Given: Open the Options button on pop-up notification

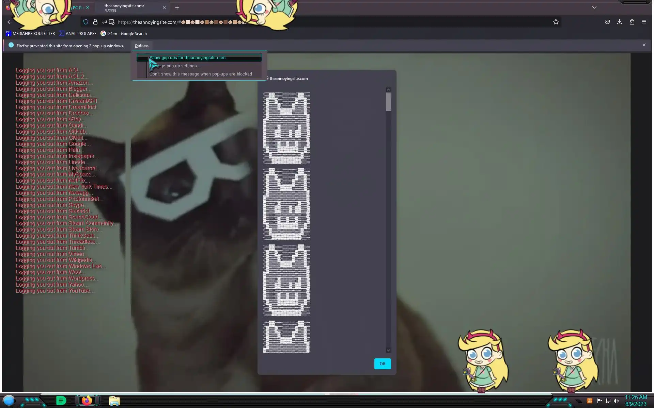Looking at the screenshot, I should coord(141,46).
